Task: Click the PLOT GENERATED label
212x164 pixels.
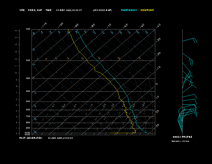Action: tap(31, 138)
